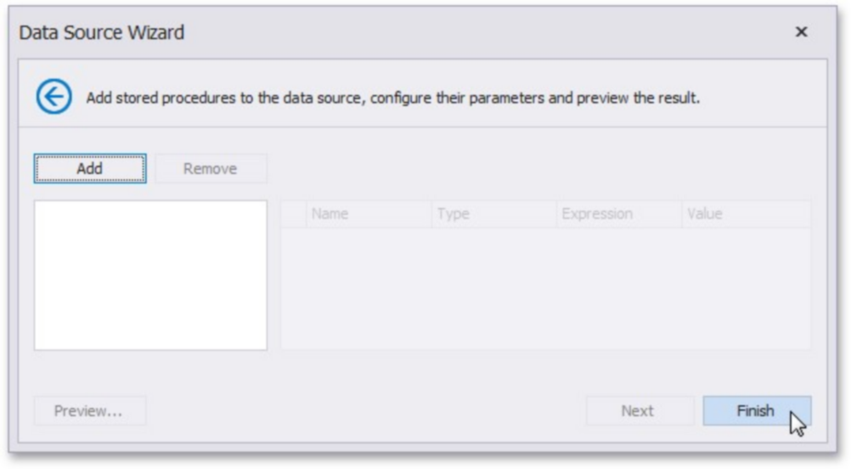Click the Name column header

(369, 214)
